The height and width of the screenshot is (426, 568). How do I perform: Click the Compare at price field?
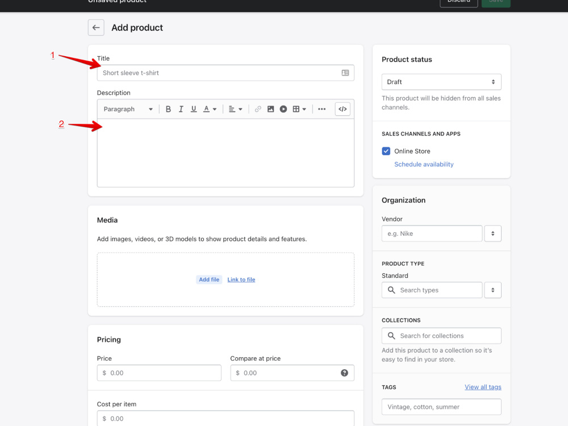click(x=292, y=373)
